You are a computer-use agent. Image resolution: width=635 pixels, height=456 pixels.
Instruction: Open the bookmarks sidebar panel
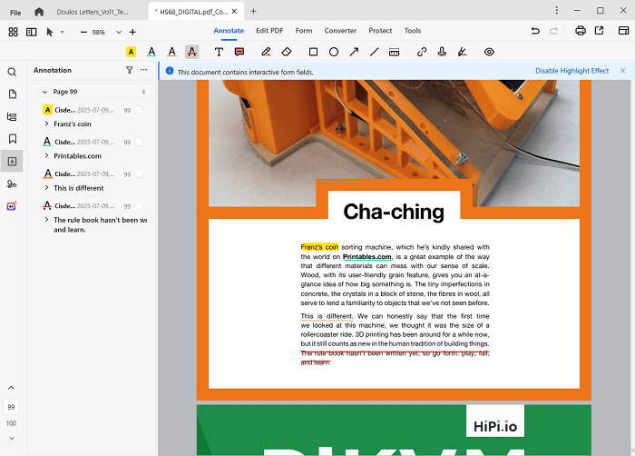[x=13, y=139]
